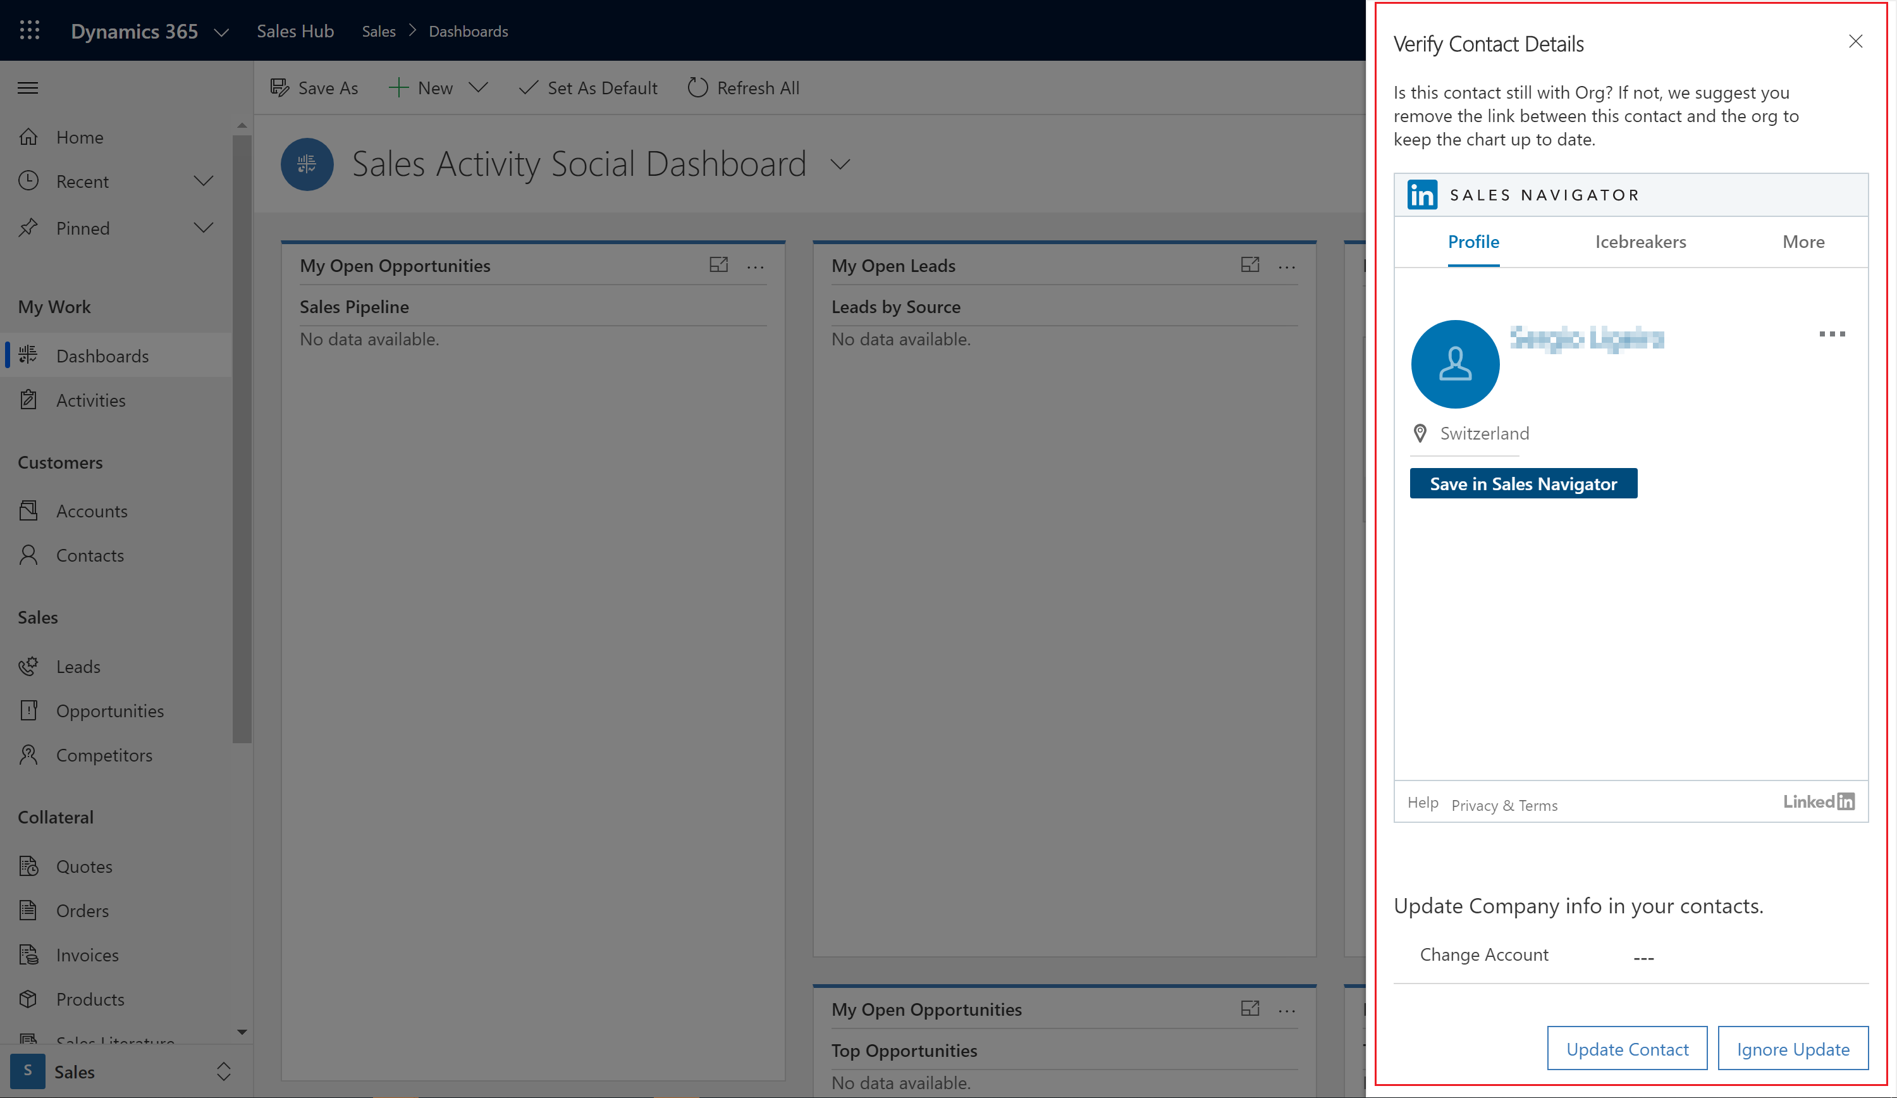Select the Leads sidebar icon
The height and width of the screenshot is (1098, 1897).
(28, 665)
